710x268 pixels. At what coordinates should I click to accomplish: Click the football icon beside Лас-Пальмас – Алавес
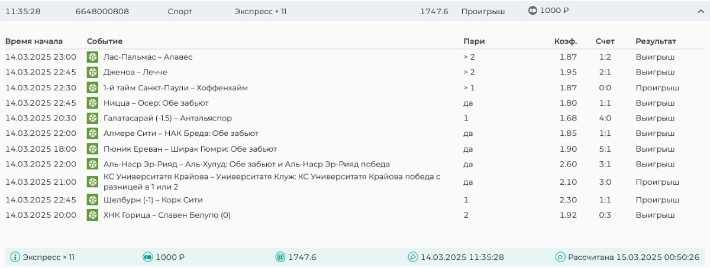point(92,57)
